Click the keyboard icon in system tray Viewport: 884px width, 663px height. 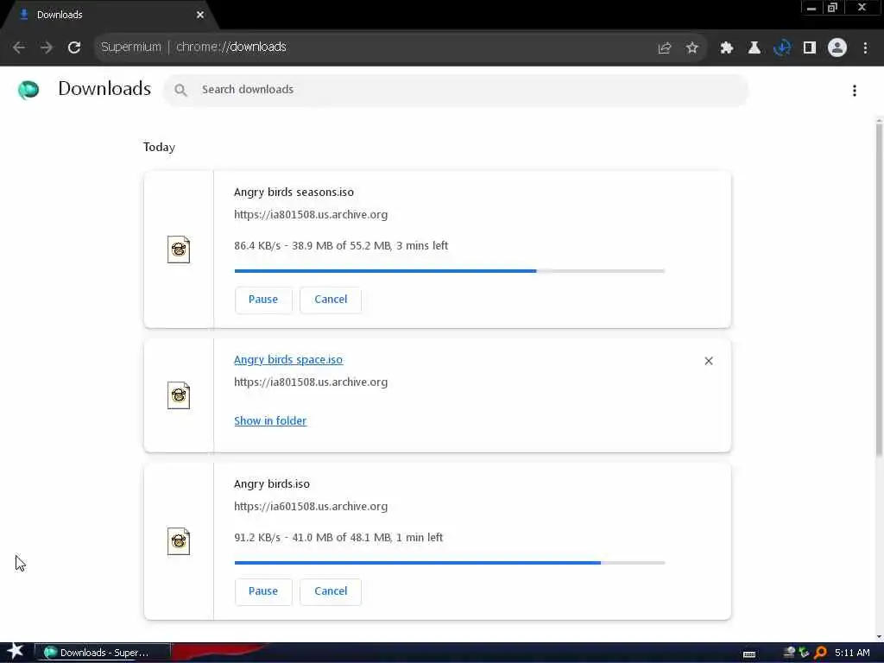click(x=749, y=654)
